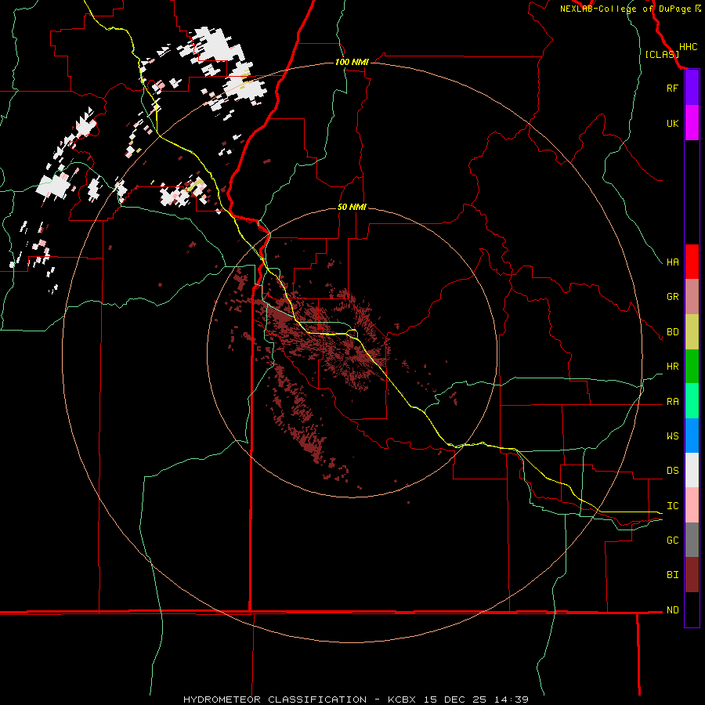This screenshot has height=705, width=705.
Task: Click the 100 NMI range ring label
Action: [x=352, y=62]
